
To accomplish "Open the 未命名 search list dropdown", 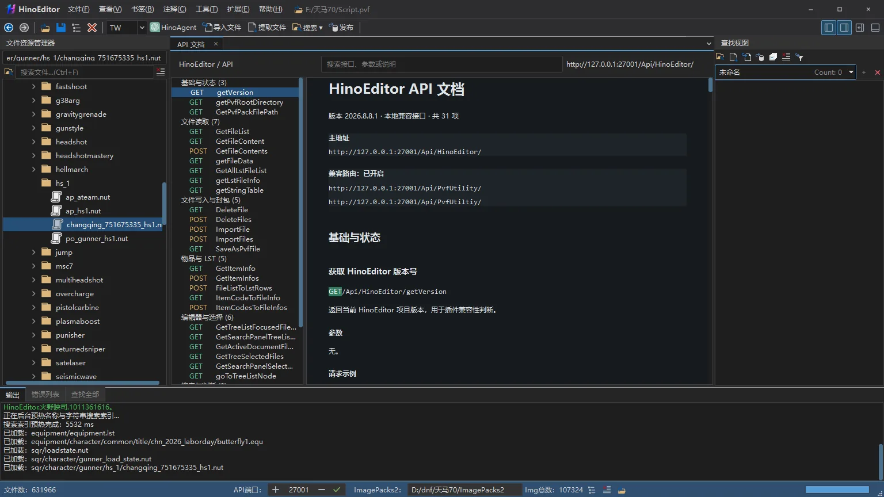I will [851, 72].
